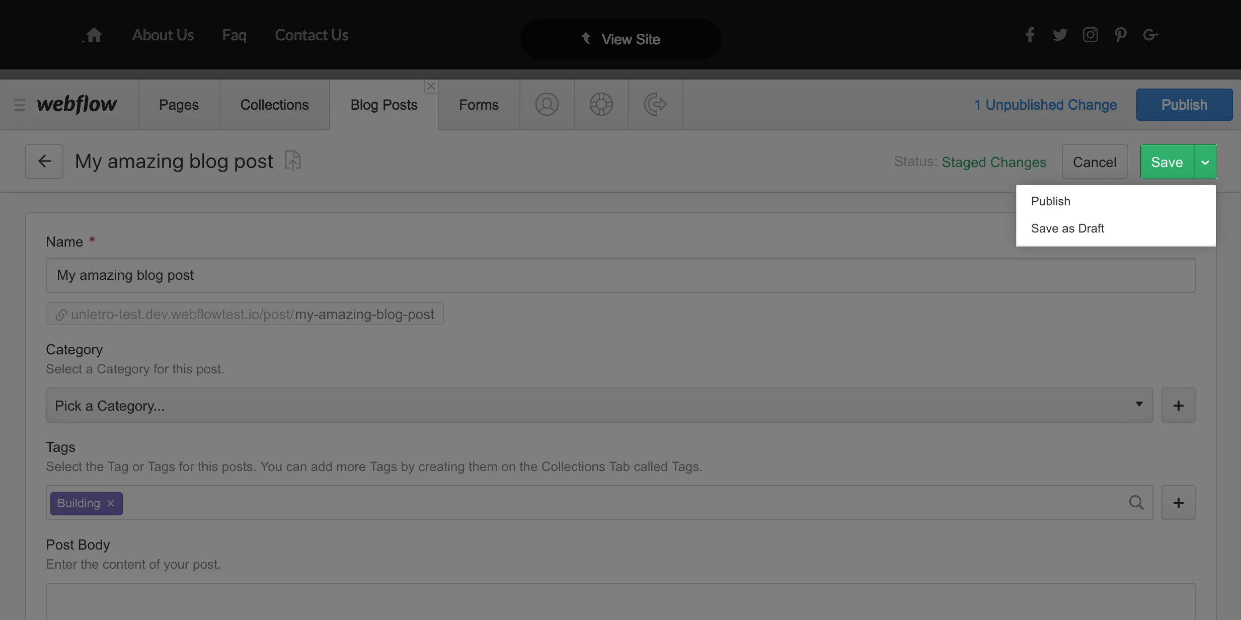Open the hamburger menu beside webflow logo
The image size is (1241, 620).
tap(20, 105)
